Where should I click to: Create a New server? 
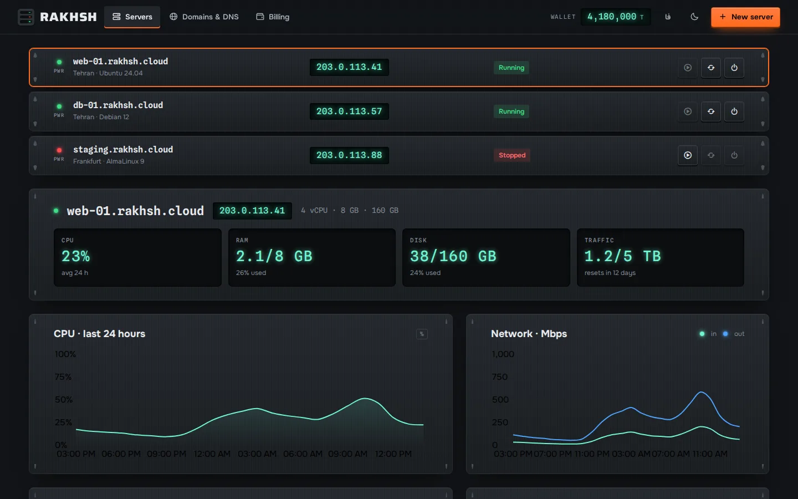click(x=746, y=17)
